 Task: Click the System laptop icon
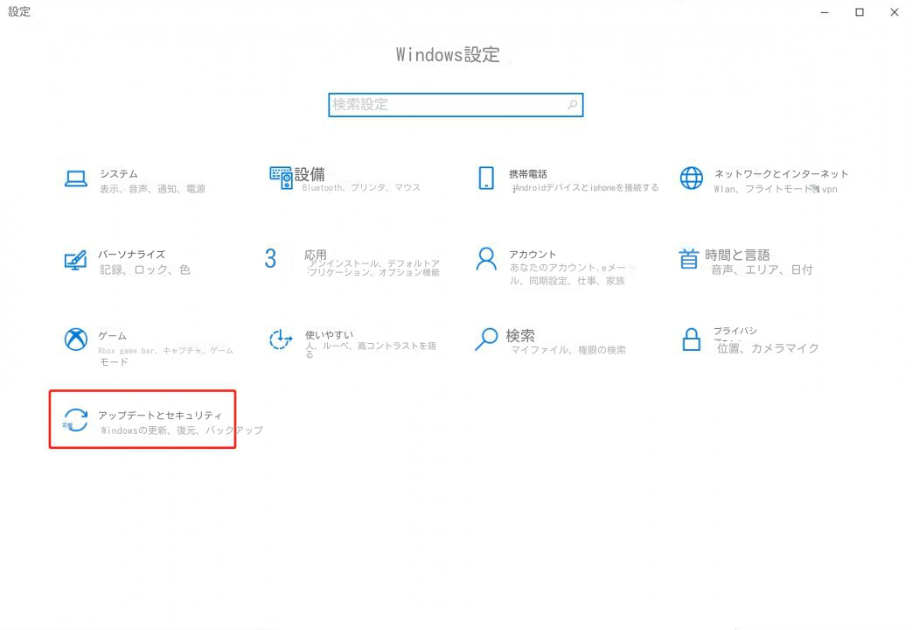(76, 178)
